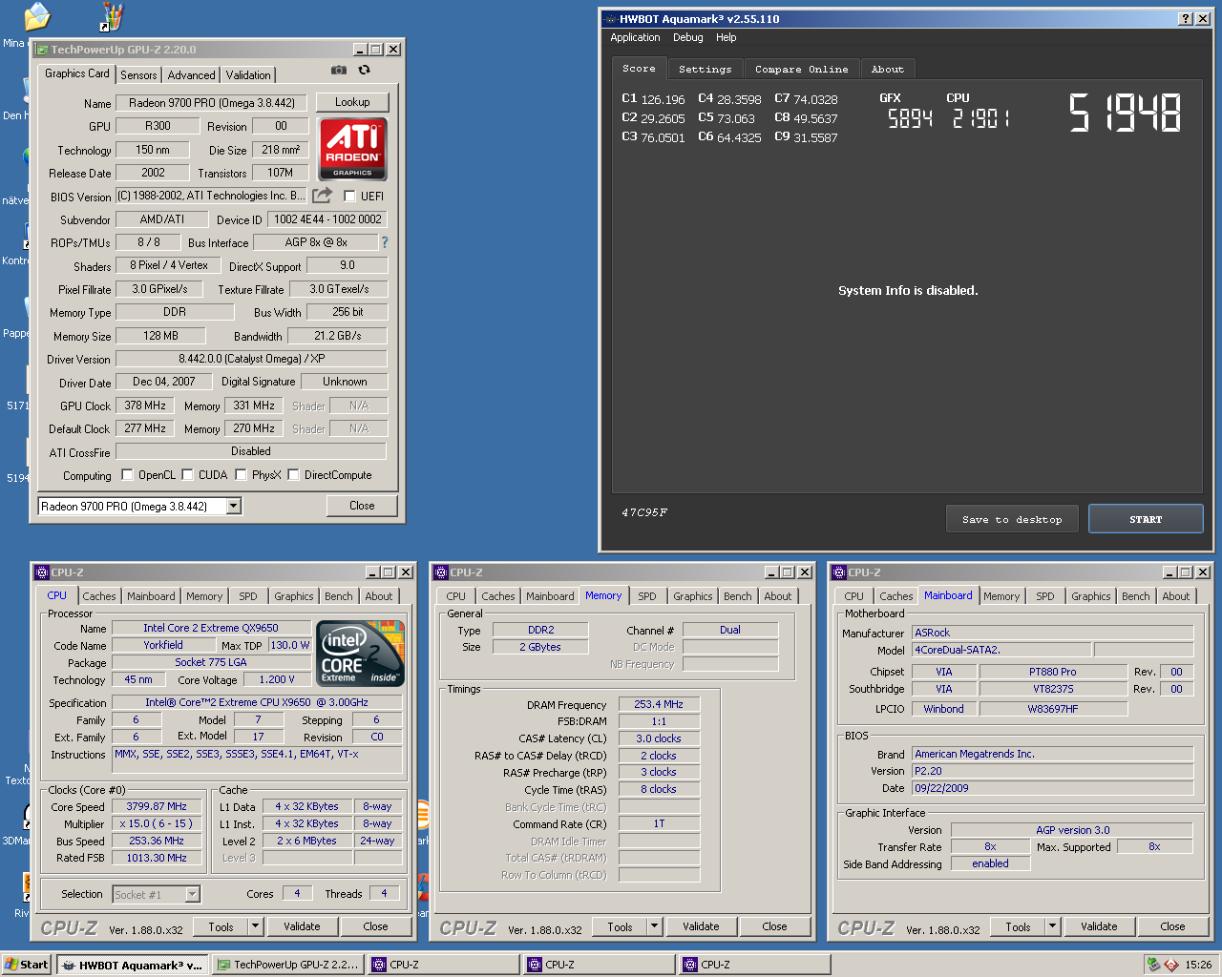
Task: Click Validate in CPU-Z CPU window
Action: tap(302, 926)
